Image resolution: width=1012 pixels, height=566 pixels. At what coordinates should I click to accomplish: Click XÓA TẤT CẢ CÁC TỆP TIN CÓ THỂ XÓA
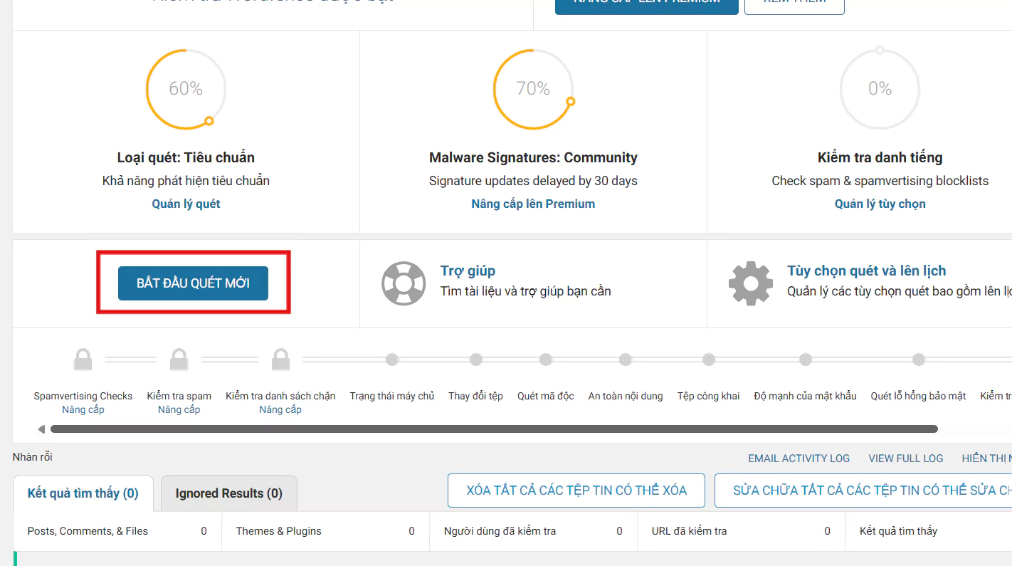point(576,491)
